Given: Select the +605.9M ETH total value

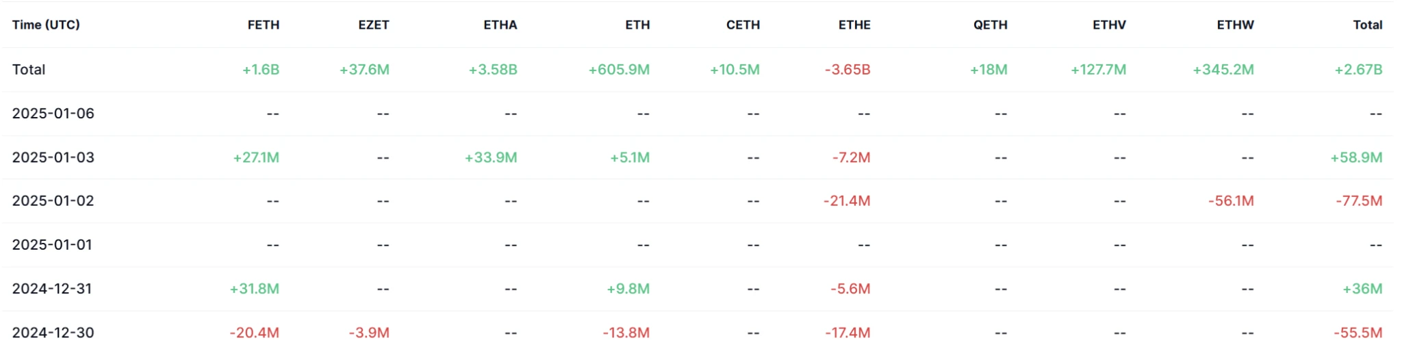Looking at the screenshot, I should pos(619,70).
